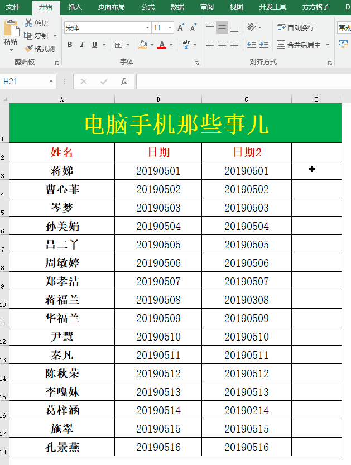Click the formula cancel X button
The width and height of the screenshot is (351, 465).
[84, 82]
